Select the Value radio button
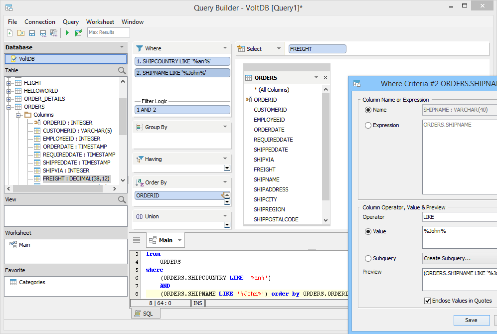The height and width of the screenshot is (334, 497). pos(368,232)
